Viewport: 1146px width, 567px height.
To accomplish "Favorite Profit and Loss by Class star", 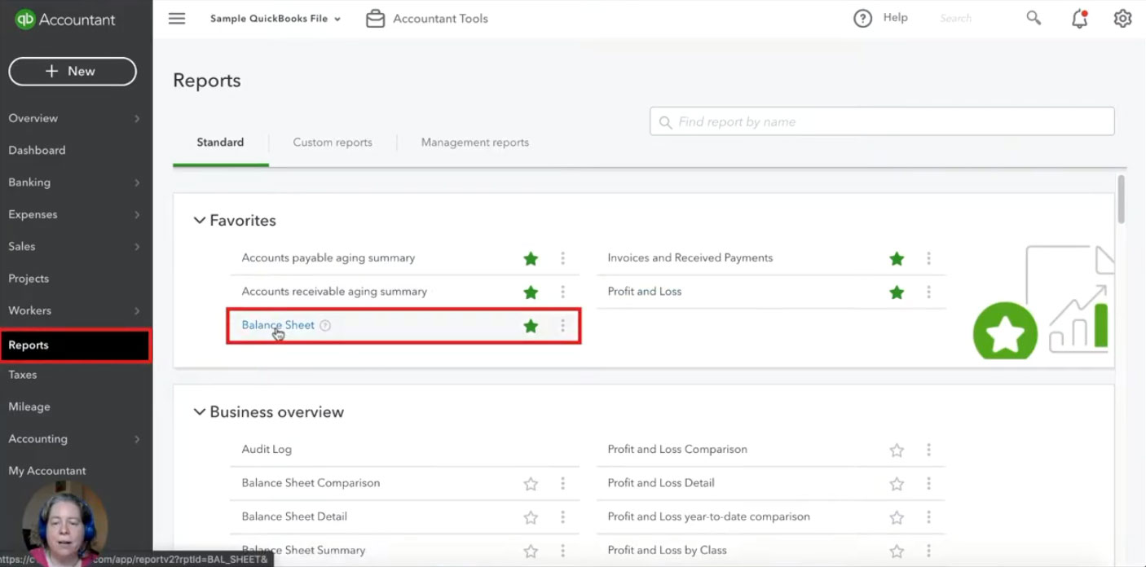I will (897, 551).
